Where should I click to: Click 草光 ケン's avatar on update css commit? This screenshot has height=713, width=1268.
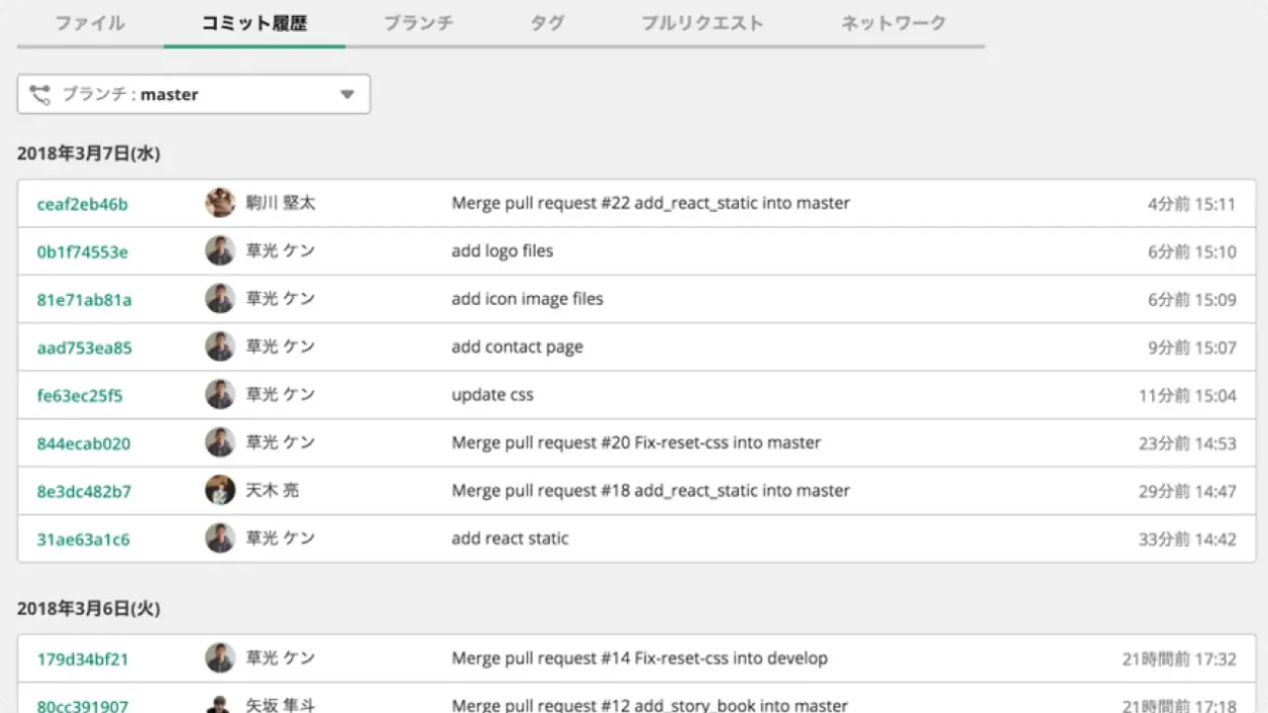click(x=220, y=393)
